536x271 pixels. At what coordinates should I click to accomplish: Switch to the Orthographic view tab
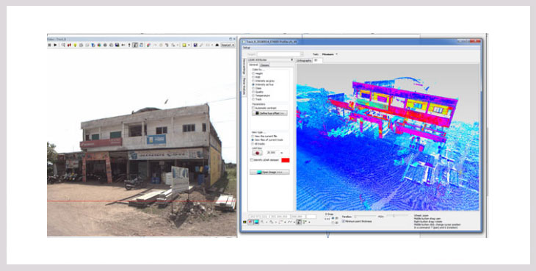304,60
